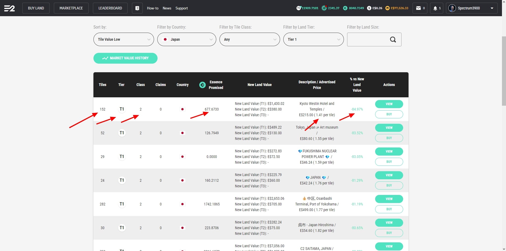Click the Spectrum3900 profile avatar
Viewport: 506px width, 251px height.
(452, 8)
